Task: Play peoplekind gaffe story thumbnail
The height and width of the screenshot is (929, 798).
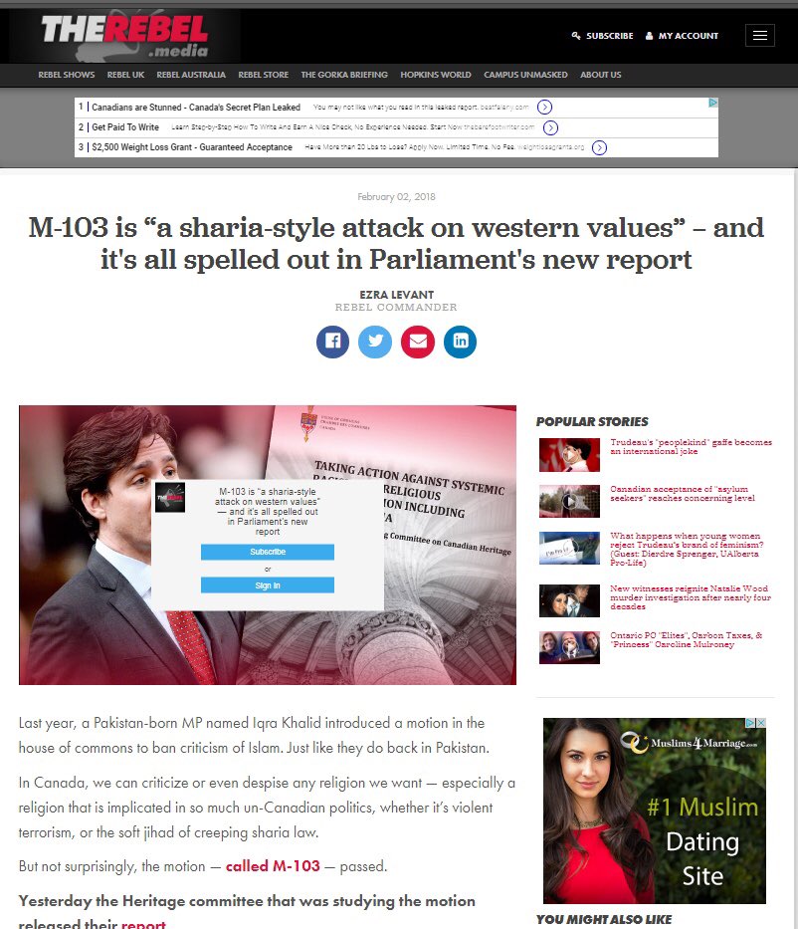Action: [x=569, y=455]
